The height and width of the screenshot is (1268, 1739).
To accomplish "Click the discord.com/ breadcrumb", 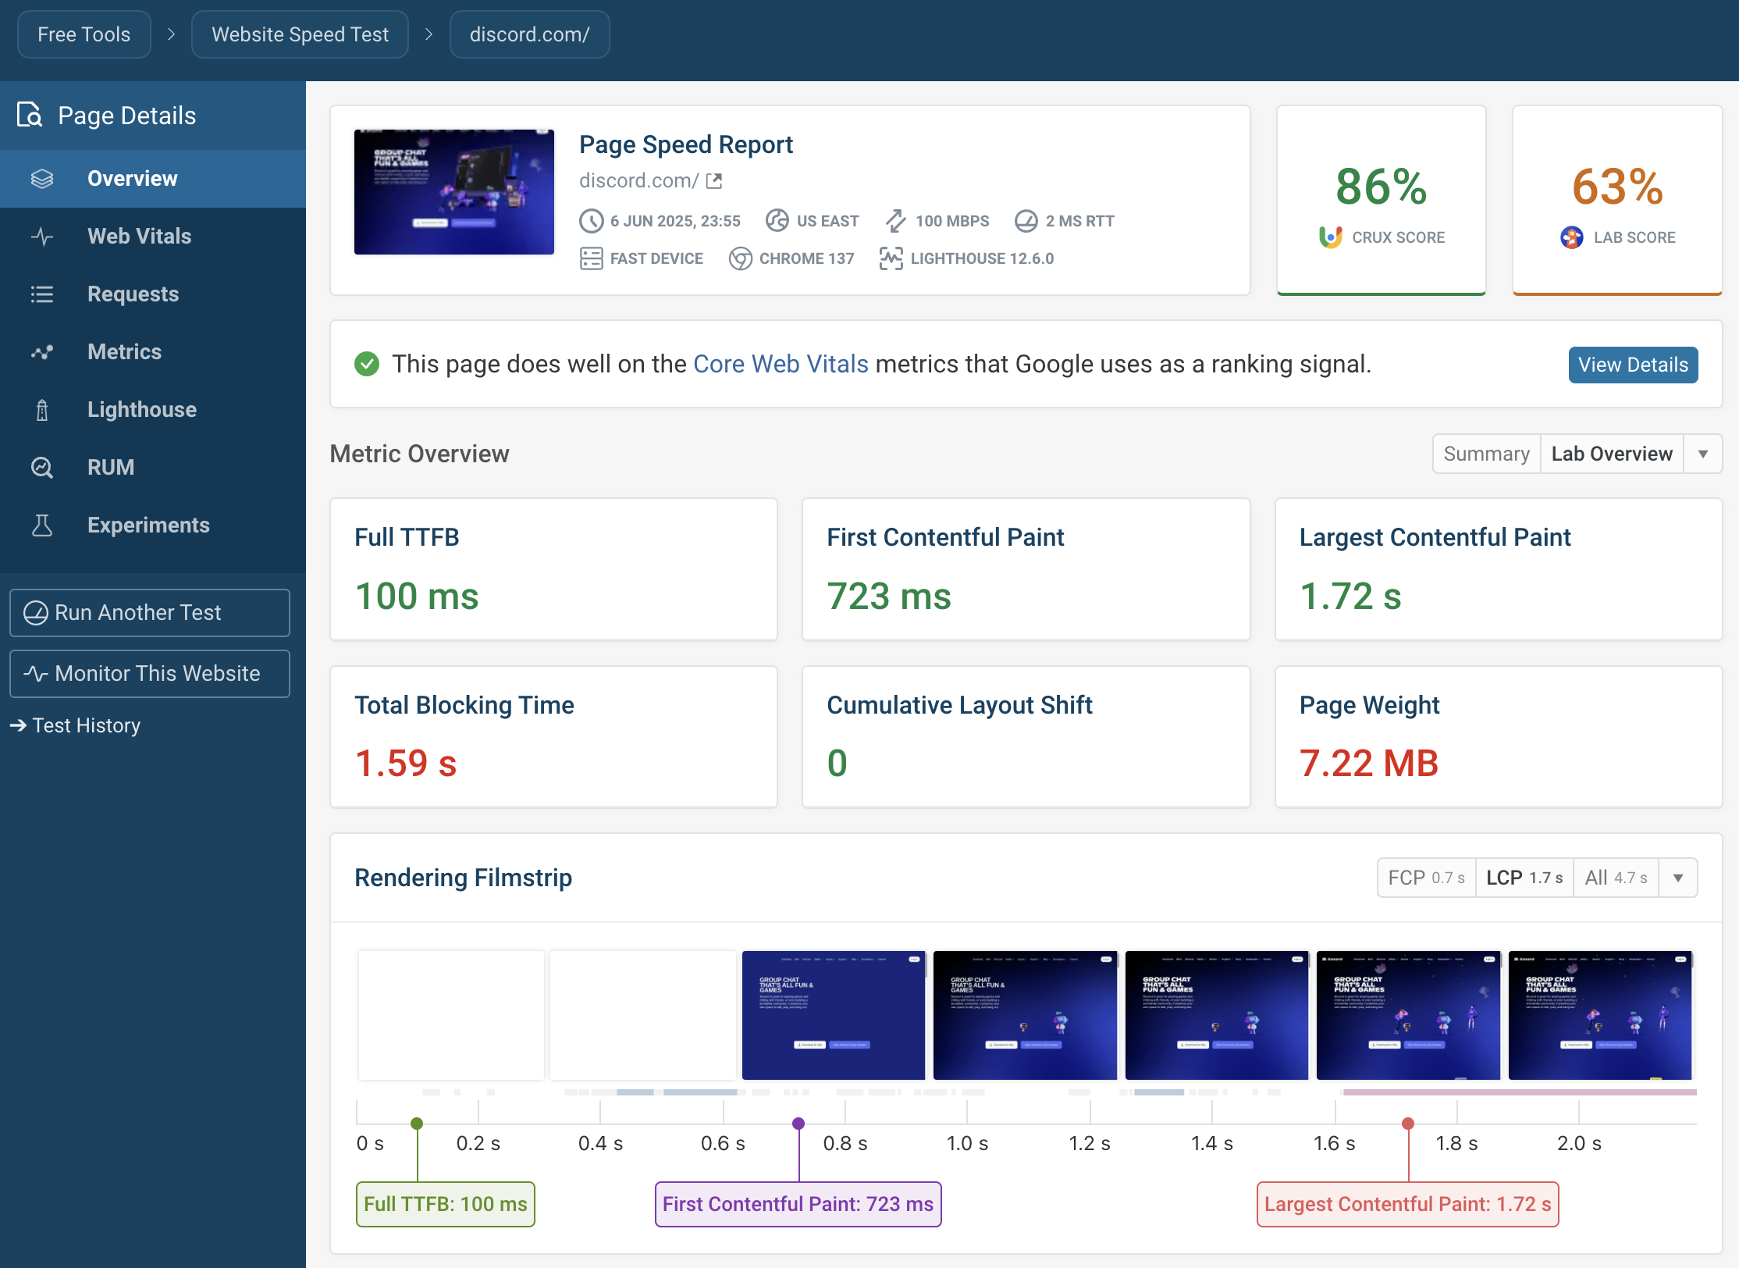I will (x=530, y=34).
